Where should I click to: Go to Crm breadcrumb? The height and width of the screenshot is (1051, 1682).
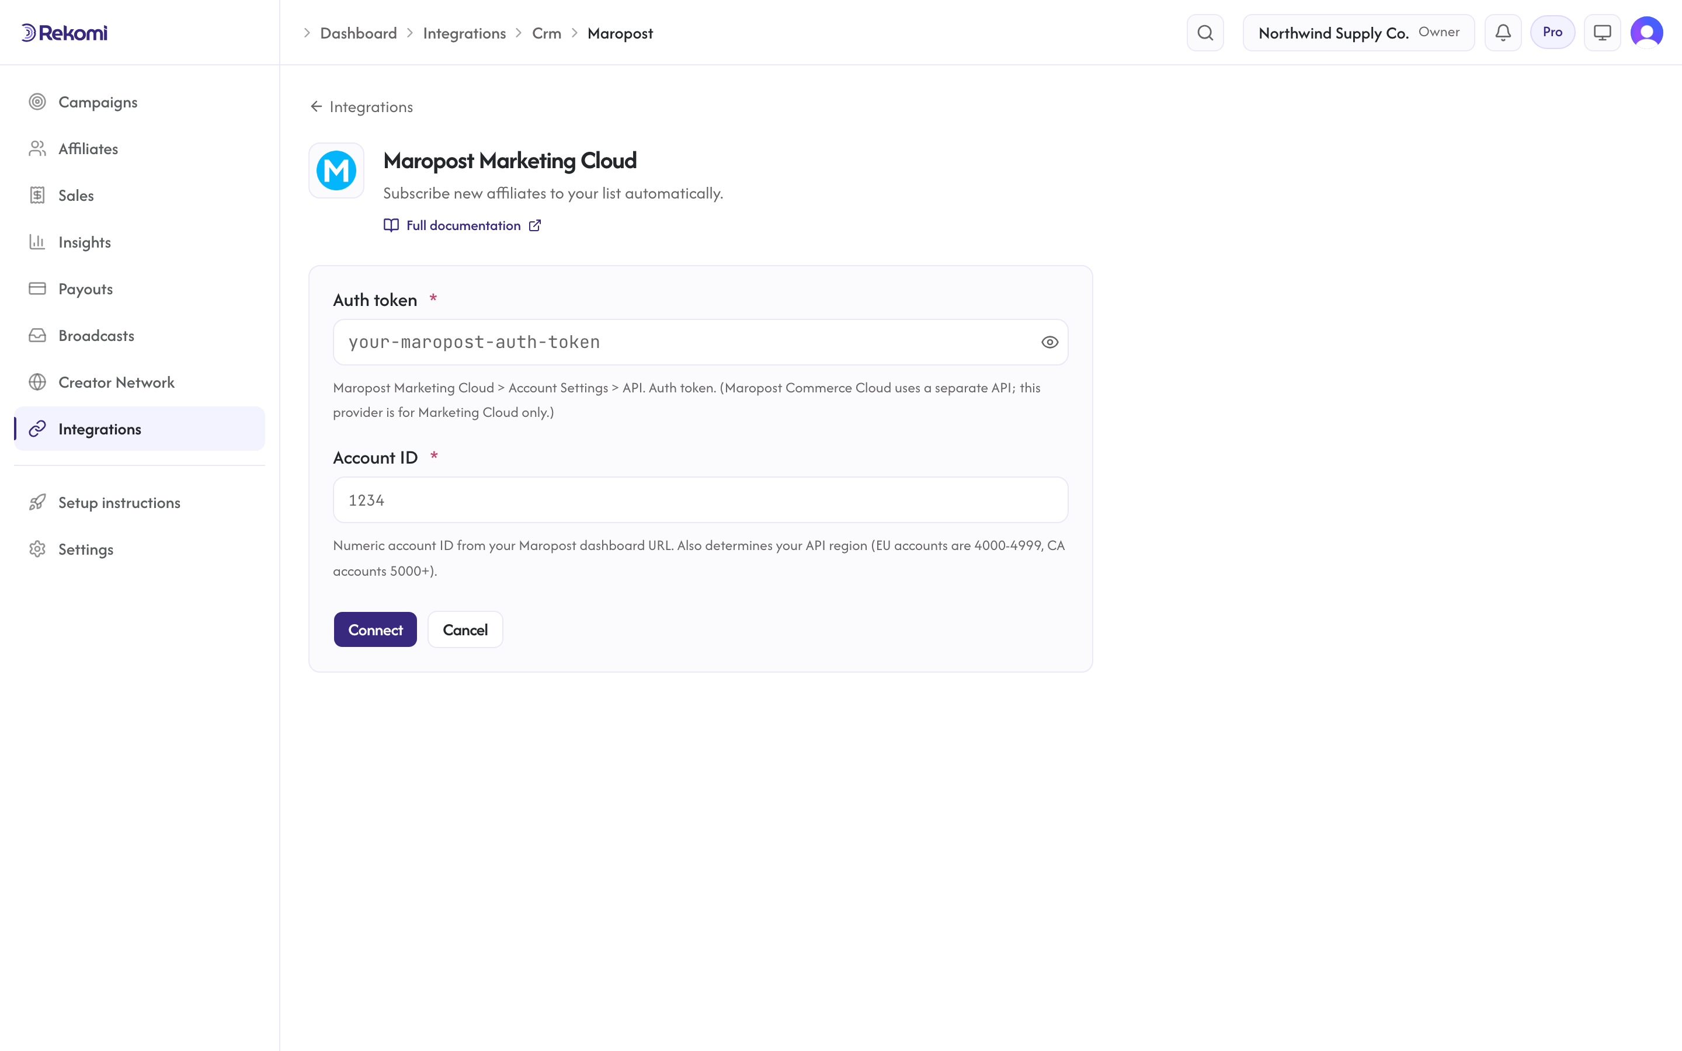(546, 33)
